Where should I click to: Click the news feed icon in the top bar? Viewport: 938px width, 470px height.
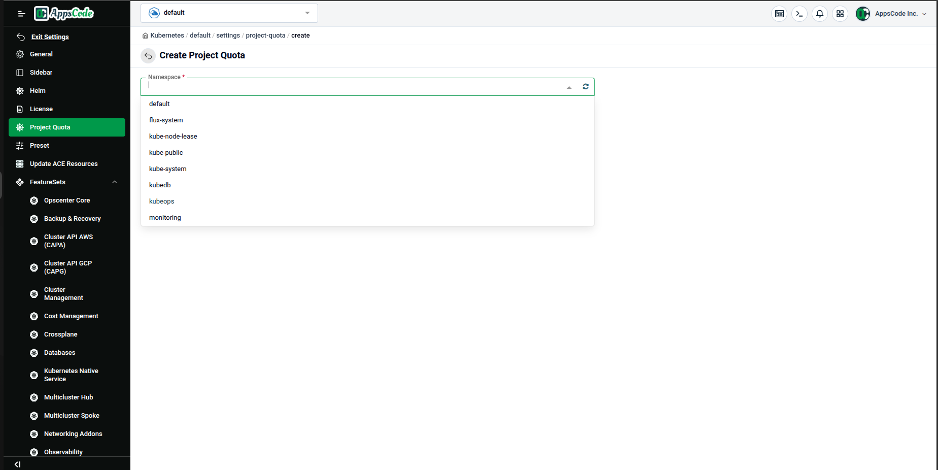tap(779, 14)
